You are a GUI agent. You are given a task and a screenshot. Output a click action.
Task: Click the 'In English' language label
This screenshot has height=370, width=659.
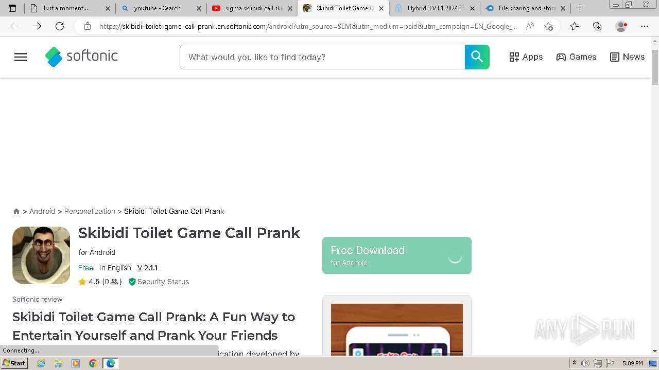[x=115, y=268]
